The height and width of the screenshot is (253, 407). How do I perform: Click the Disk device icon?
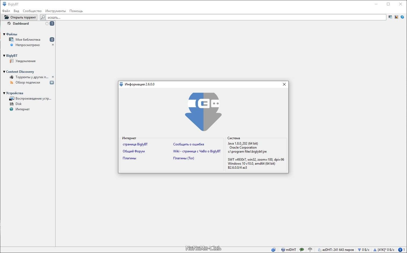coord(11,104)
